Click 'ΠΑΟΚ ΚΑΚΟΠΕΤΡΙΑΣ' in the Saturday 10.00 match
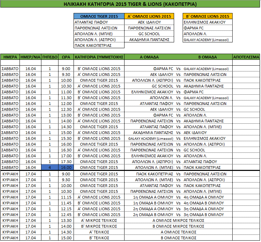 (202, 80)
